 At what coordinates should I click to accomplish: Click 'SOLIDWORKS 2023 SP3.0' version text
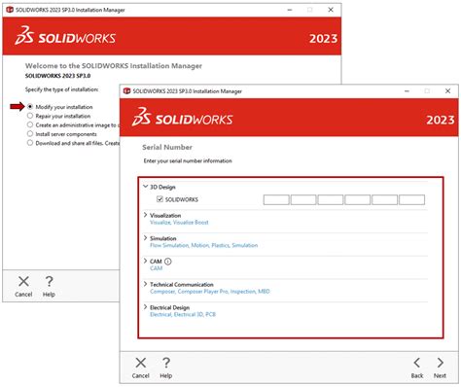(x=57, y=76)
